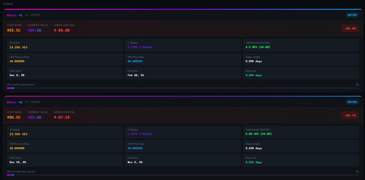Select the 15.50K HEX principal
Screen dimensions: 365x180
coord(19,134)
